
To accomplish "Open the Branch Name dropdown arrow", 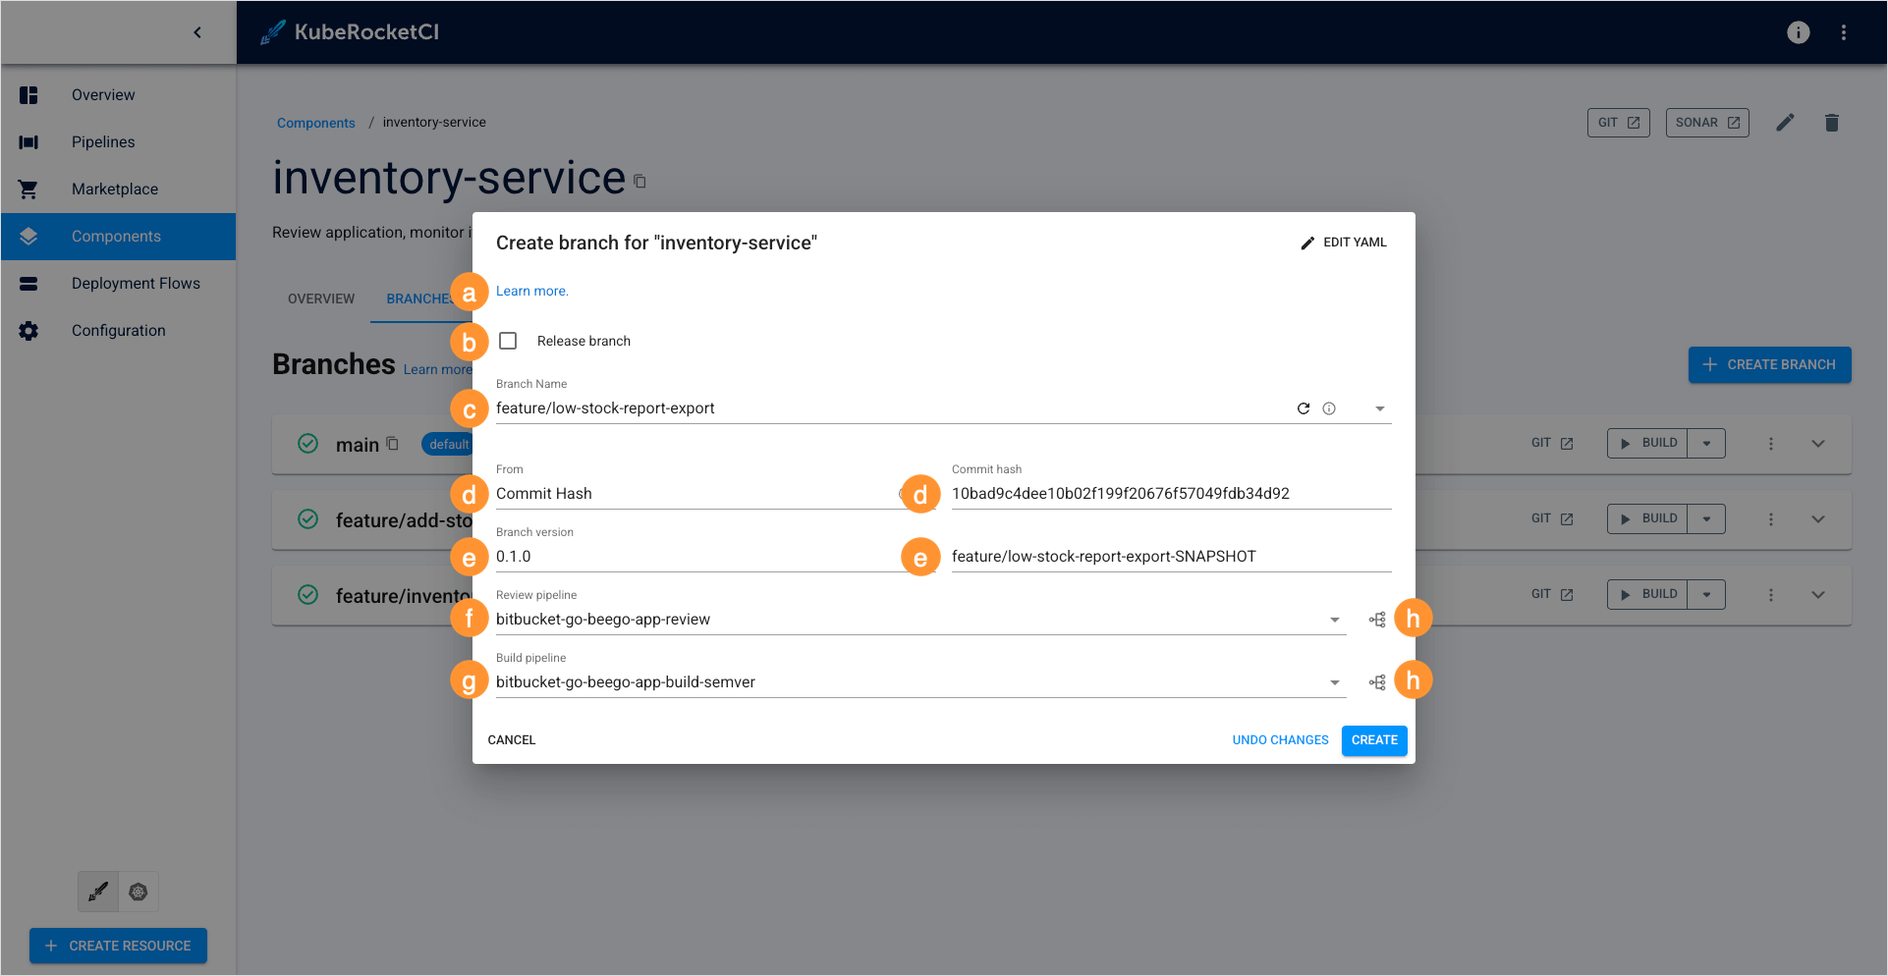I will pos(1379,408).
